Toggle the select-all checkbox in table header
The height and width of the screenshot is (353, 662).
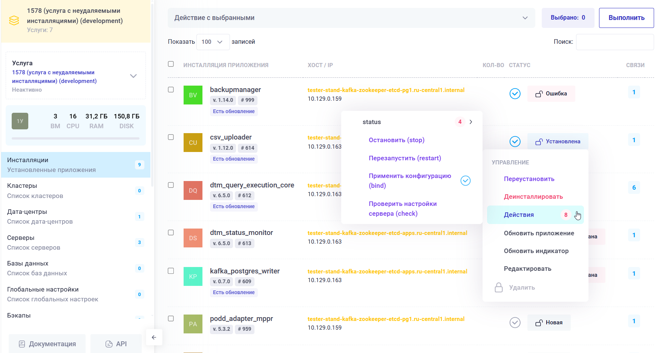pos(171,64)
